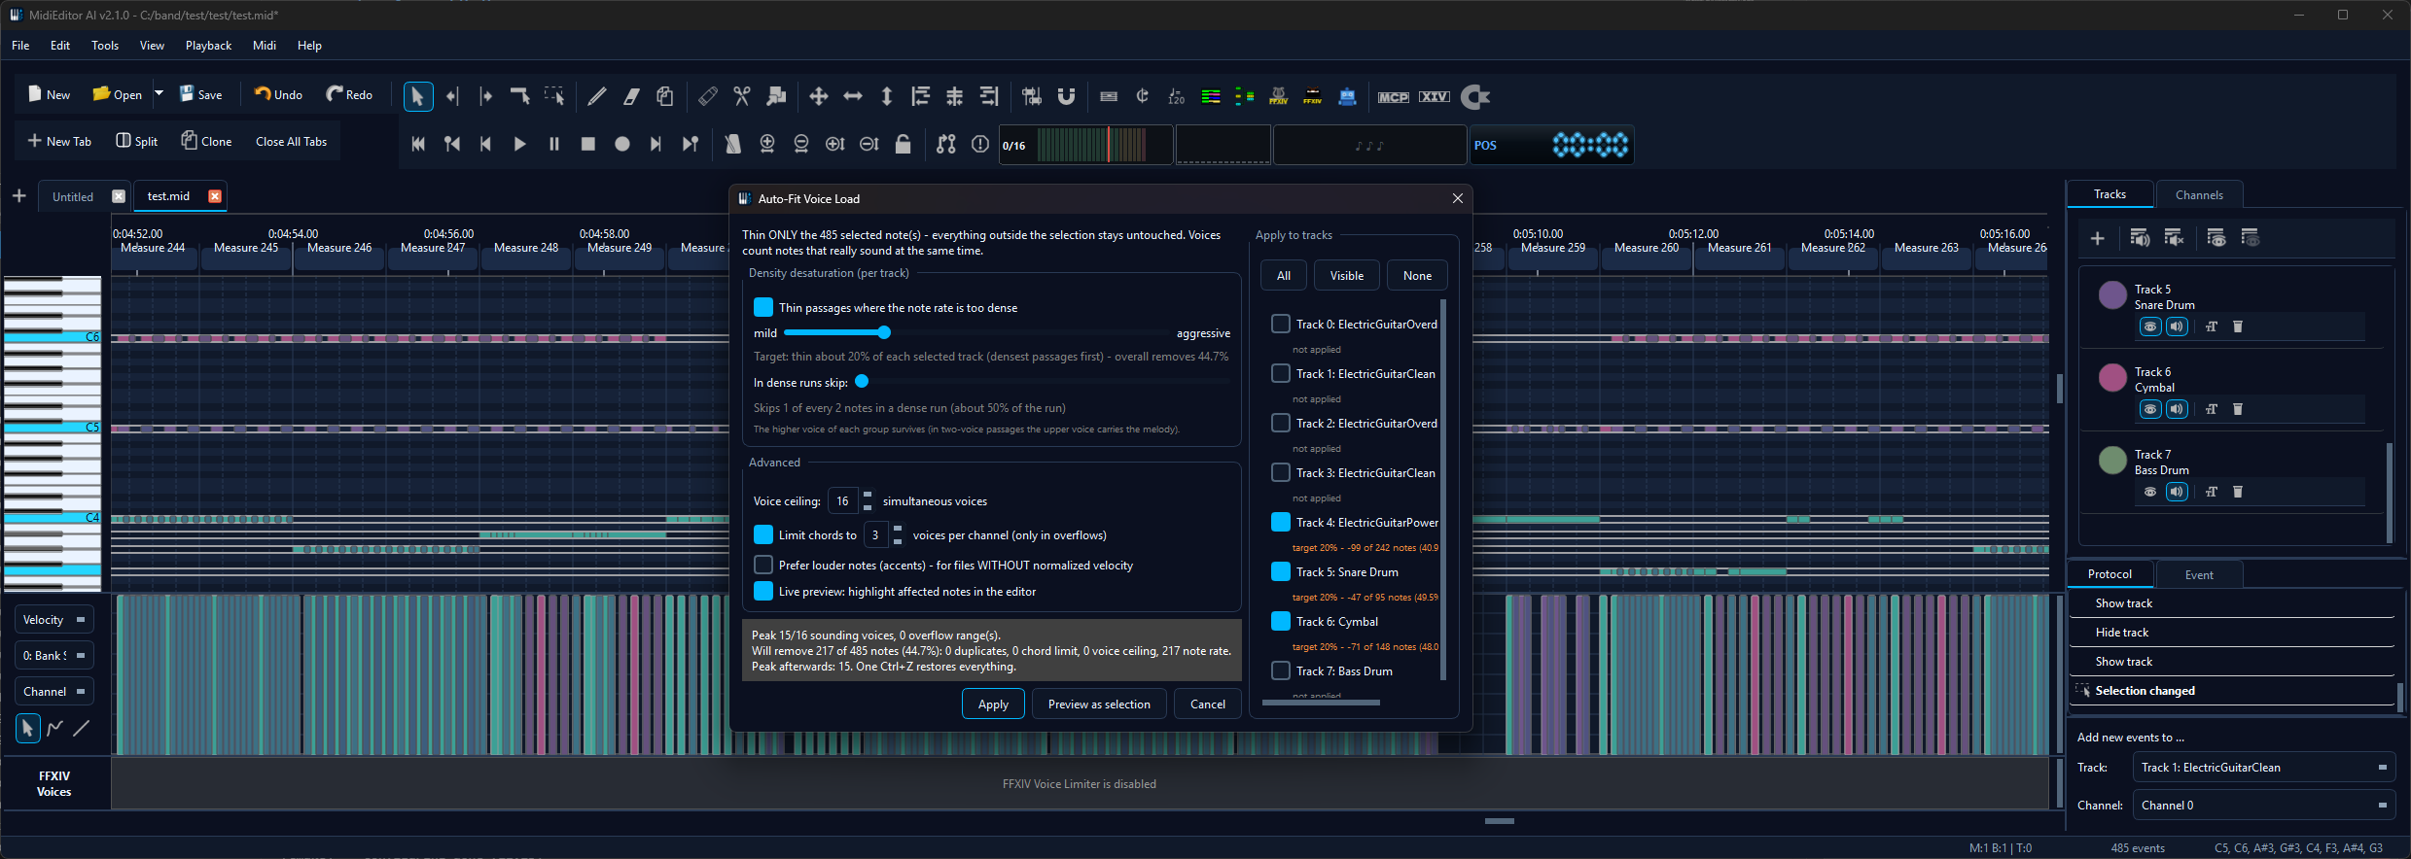Rename Track 6 Cymbal via text icon
2411x859 pixels.
2212,409
